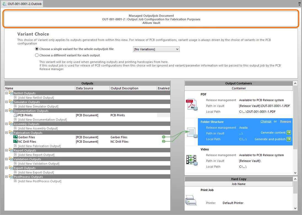Click the Video container film icon

(x=192, y=160)
